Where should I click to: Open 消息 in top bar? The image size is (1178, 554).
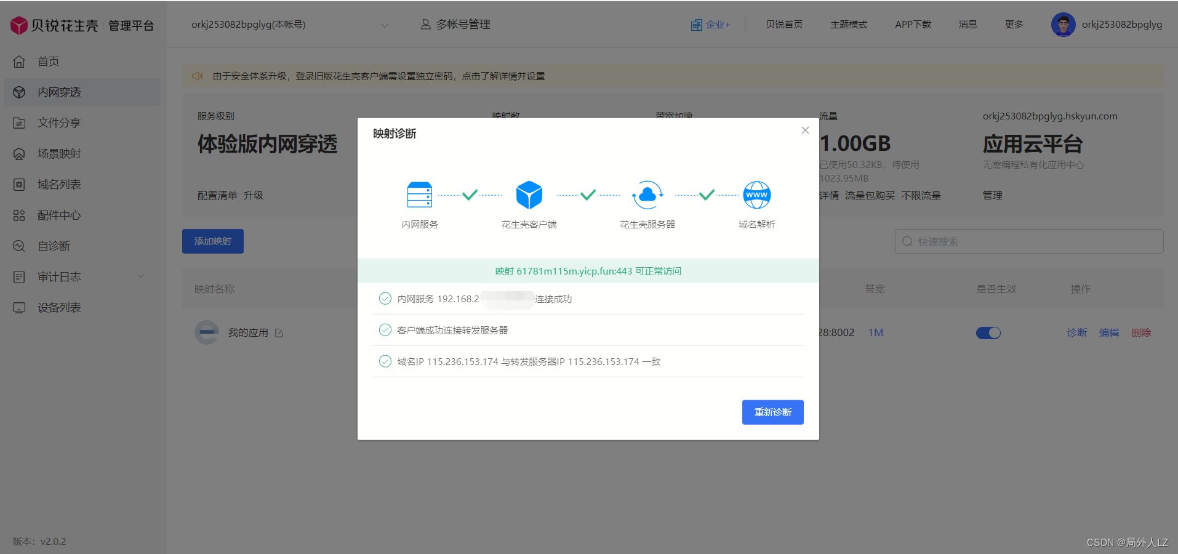click(968, 25)
